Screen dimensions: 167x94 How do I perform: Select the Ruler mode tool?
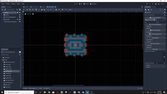[45, 10]
